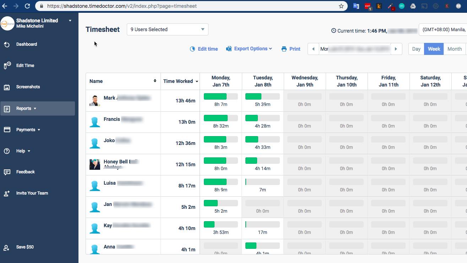This screenshot has height=263, width=467.
Task: Click the Edit time link
Action: pyautogui.click(x=208, y=49)
